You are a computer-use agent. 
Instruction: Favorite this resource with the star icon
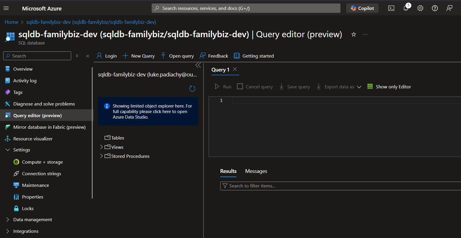354,34
